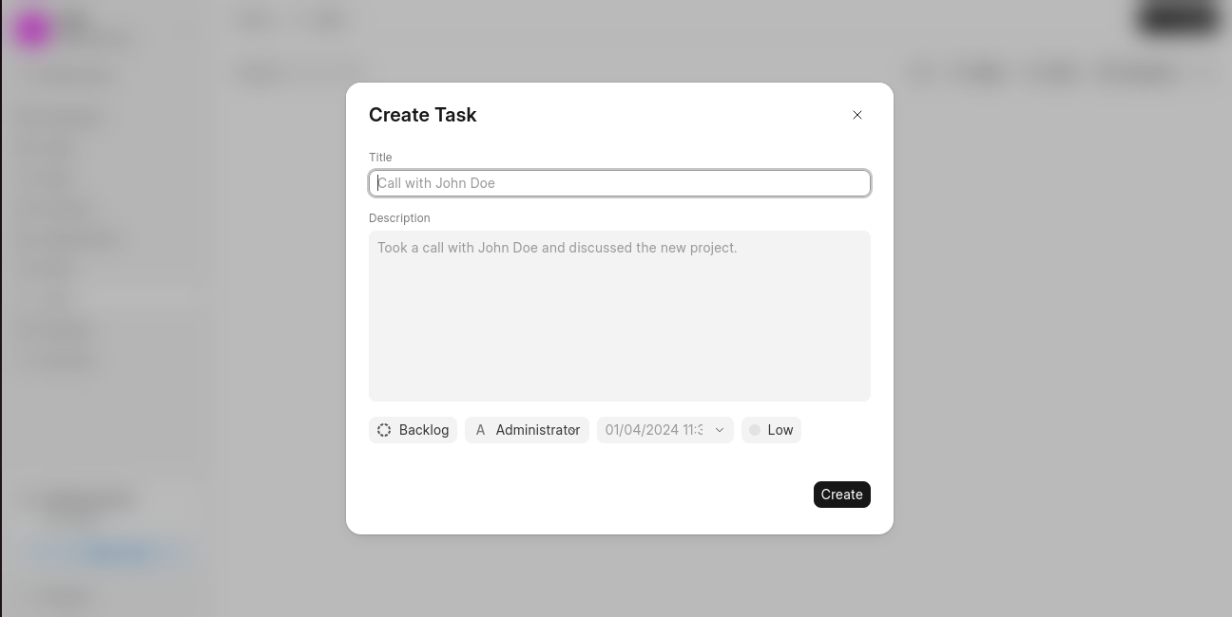1232x617 pixels.
Task: Open the date picker showing 01/04/2024
Action: [x=656, y=430]
